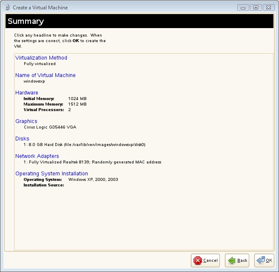279x272 pixels.
Task: Minimize the Create a Virtual Machine window
Action: point(244,7)
